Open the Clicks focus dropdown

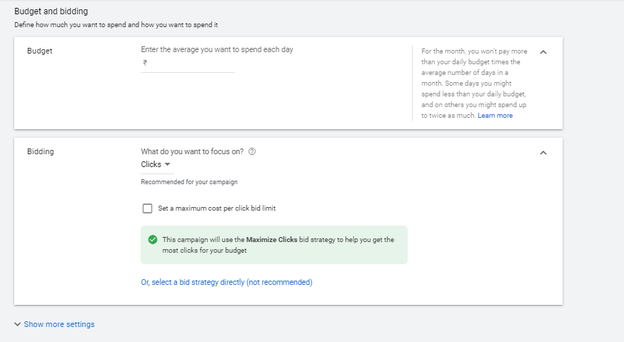(156, 164)
